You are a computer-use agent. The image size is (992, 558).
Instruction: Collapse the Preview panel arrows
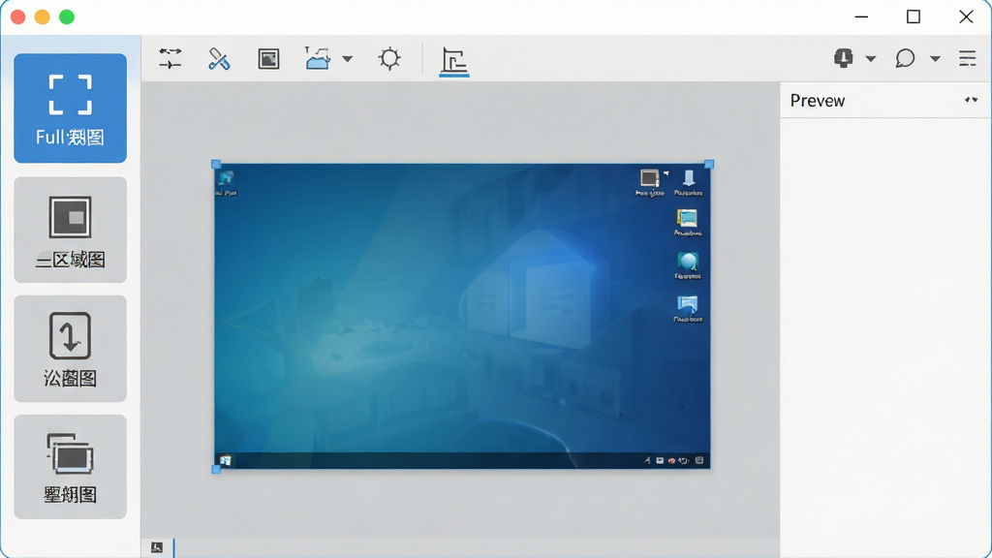[x=971, y=100]
